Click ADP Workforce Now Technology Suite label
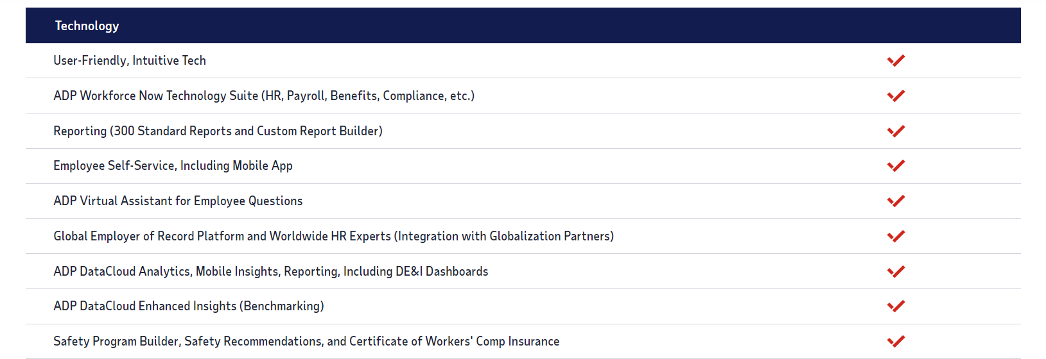Viewport: 1046px width, 359px height. 264,96
